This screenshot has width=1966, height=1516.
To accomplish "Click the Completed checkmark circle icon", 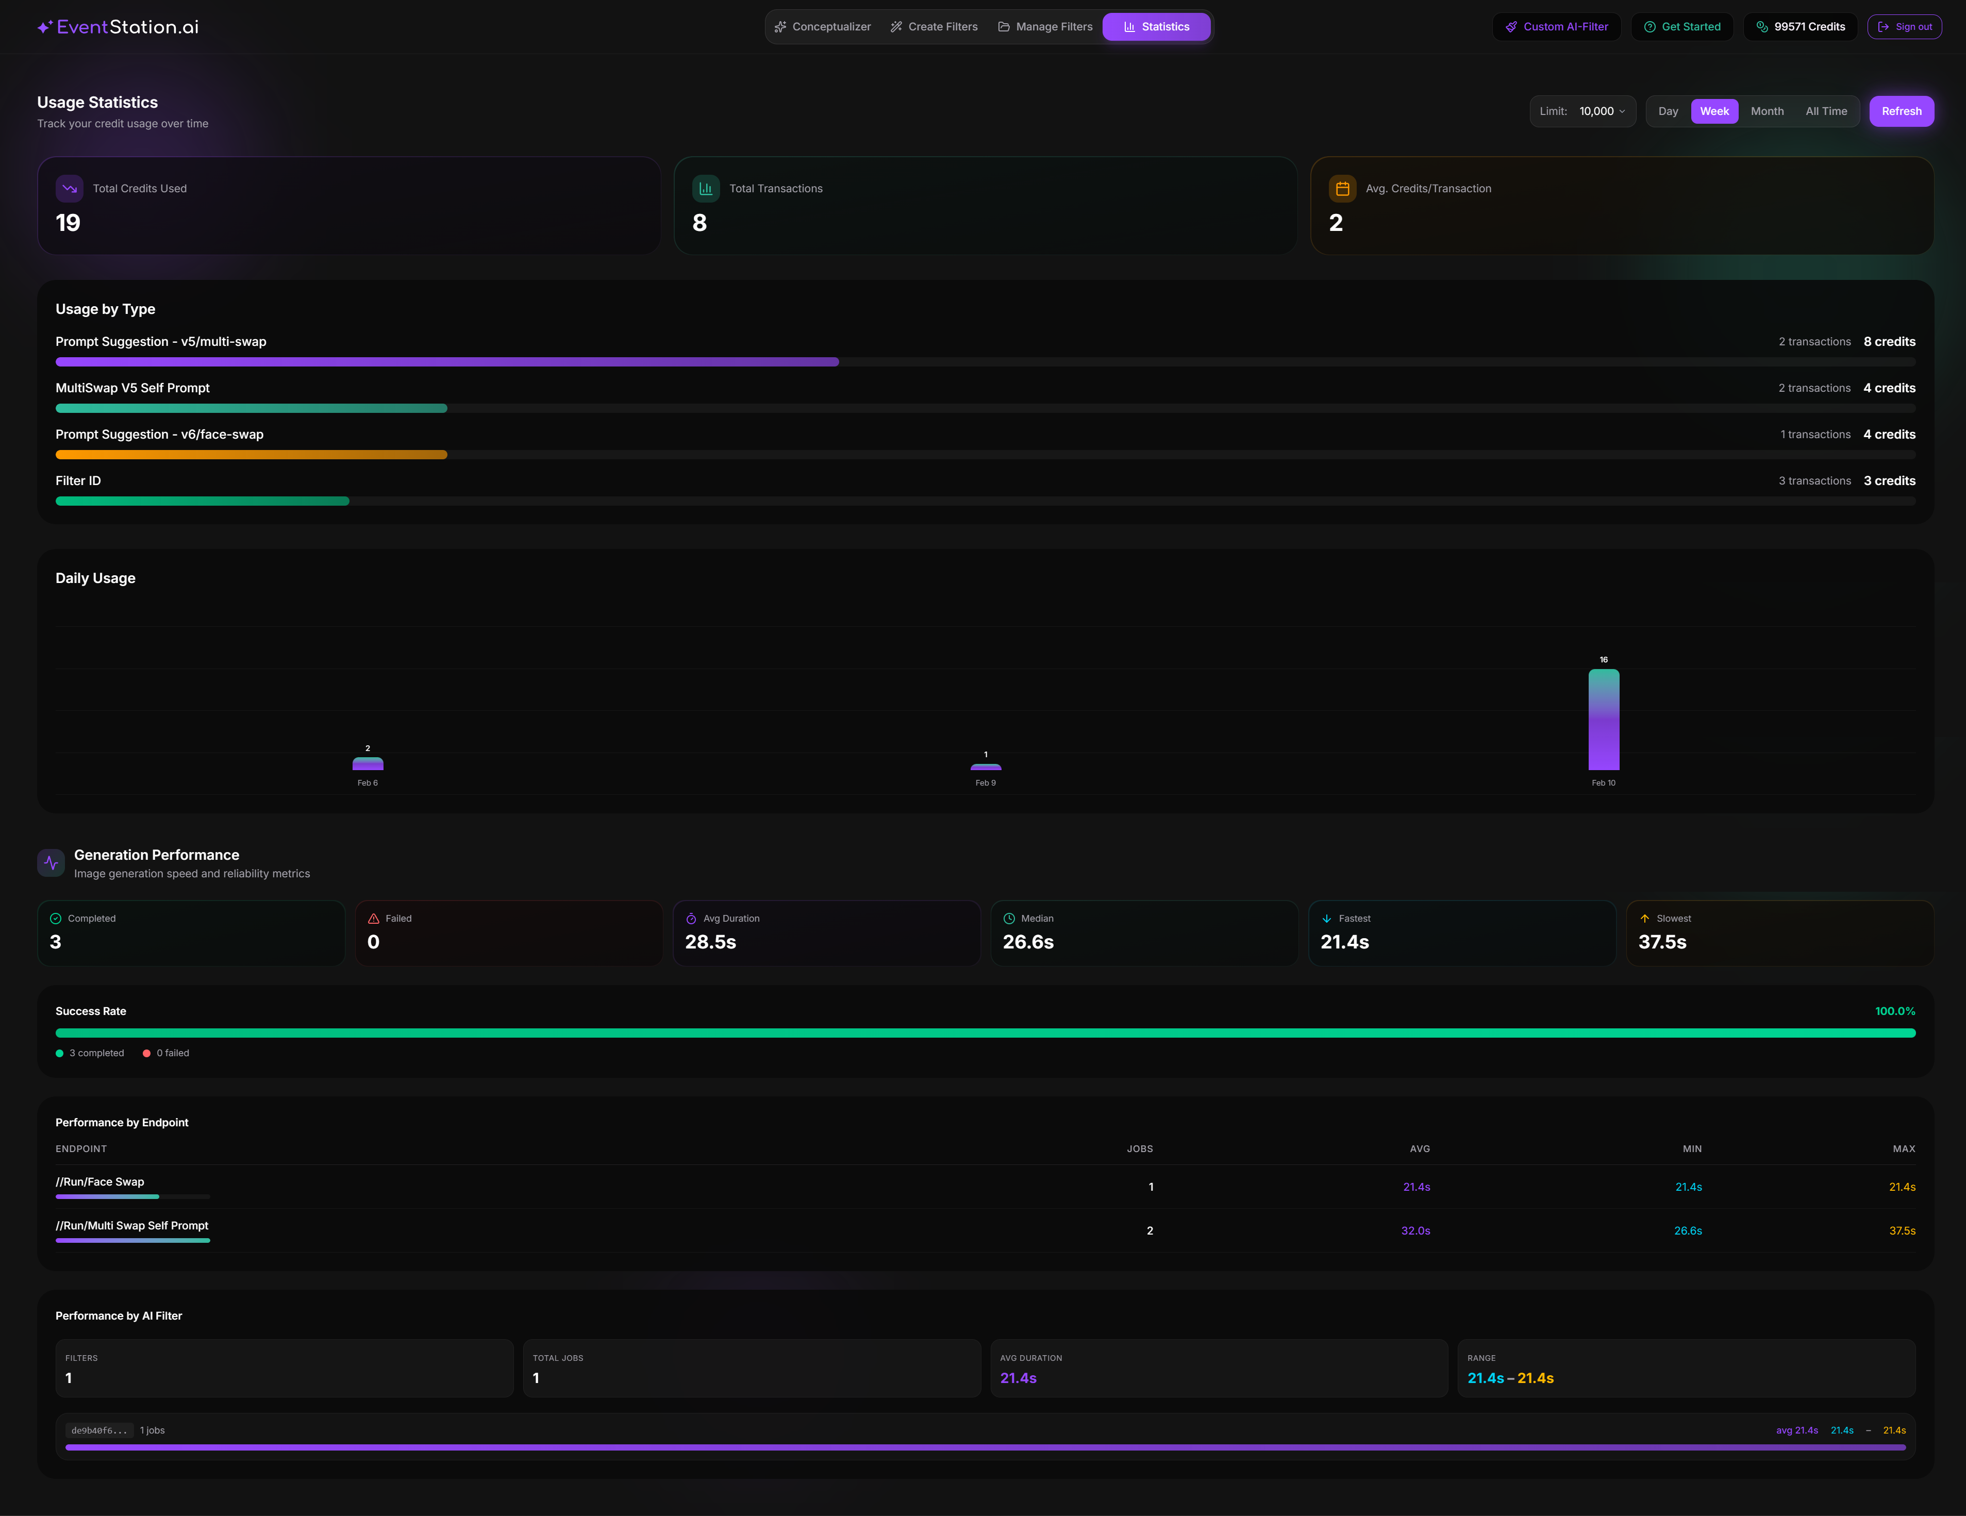I will (x=56, y=918).
